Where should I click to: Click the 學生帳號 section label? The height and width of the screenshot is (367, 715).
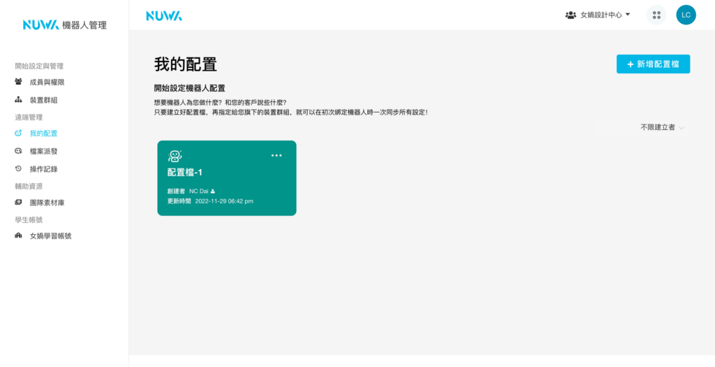point(29,220)
